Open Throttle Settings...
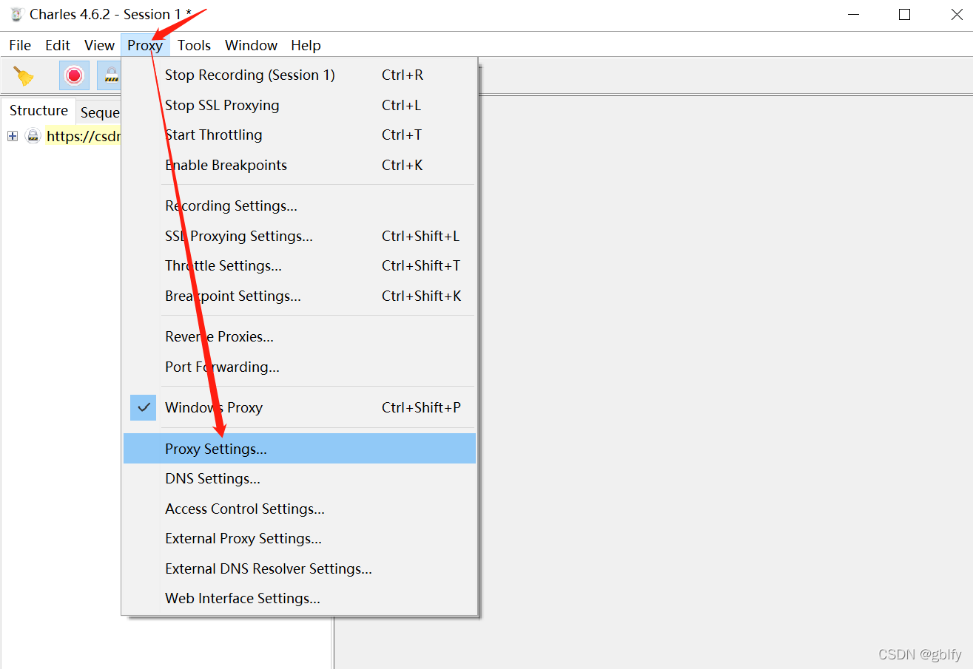Image resolution: width=973 pixels, height=669 pixels. click(300, 266)
